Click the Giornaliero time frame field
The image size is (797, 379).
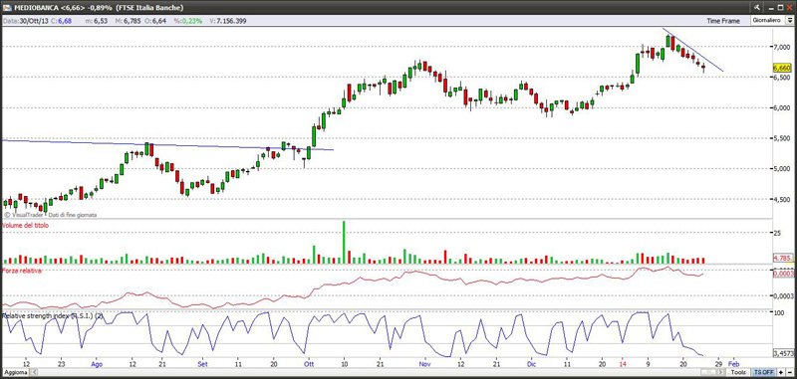tap(768, 20)
